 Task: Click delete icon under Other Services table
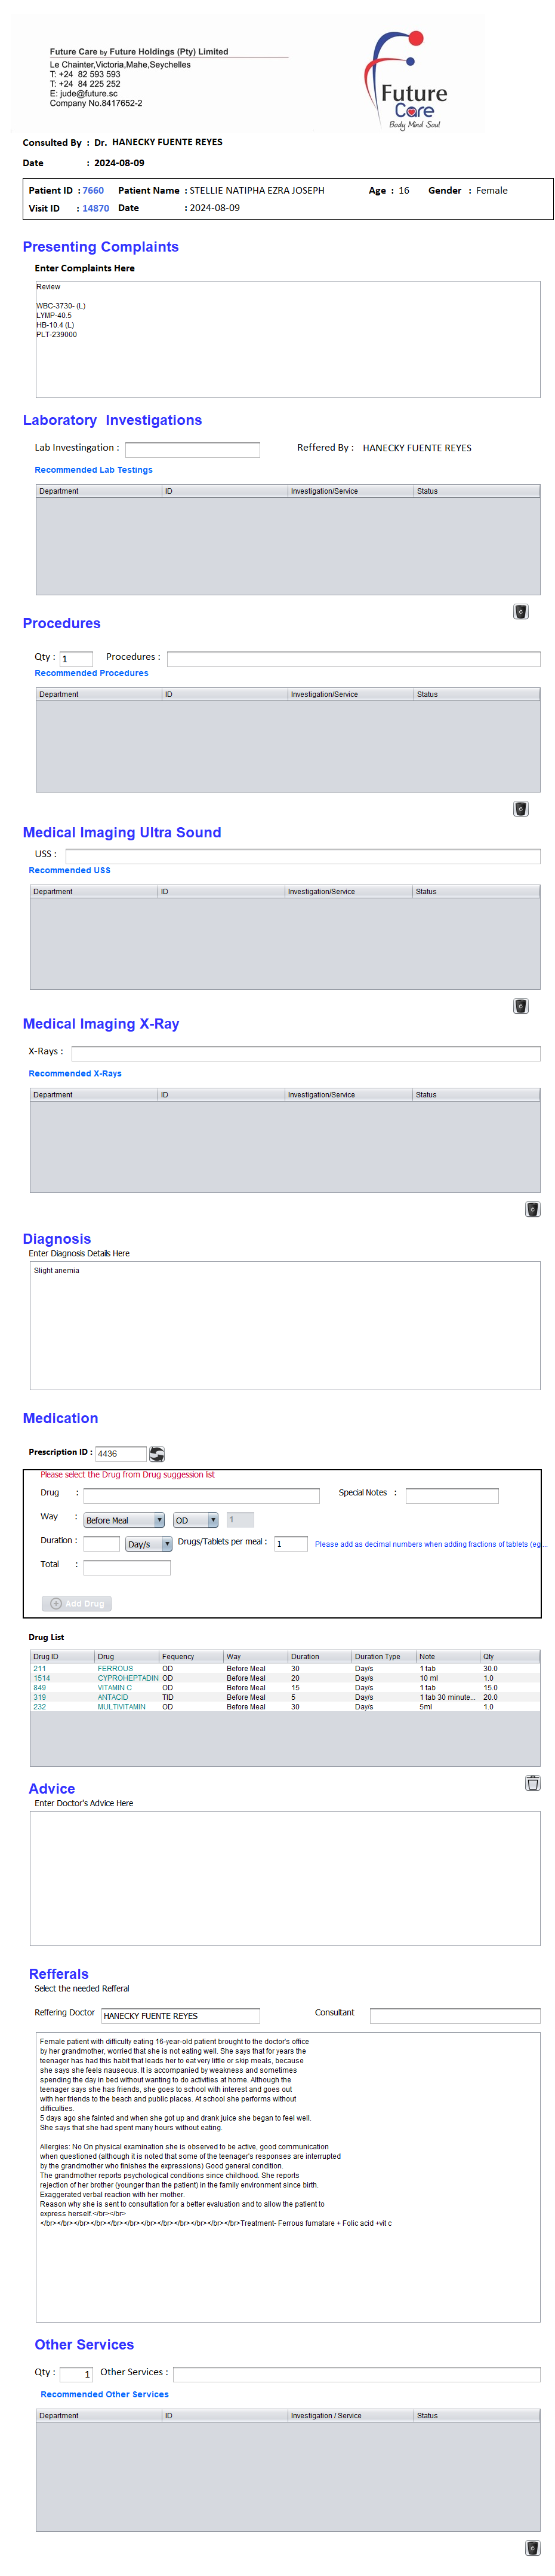[532, 2547]
